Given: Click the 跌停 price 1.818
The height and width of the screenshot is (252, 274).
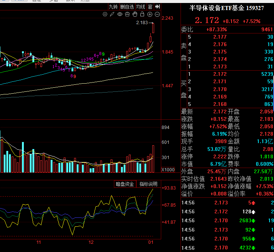Looking at the screenshot, I should (x=267, y=156).
